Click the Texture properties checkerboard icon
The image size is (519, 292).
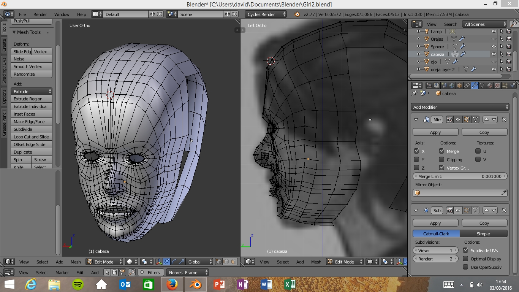497,86
